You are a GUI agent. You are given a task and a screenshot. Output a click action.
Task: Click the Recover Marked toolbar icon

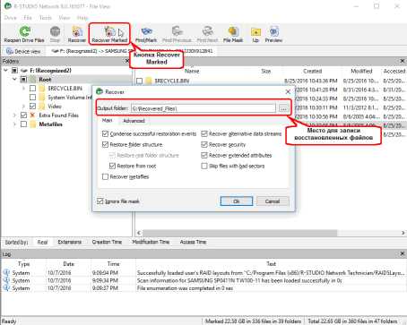point(109,34)
